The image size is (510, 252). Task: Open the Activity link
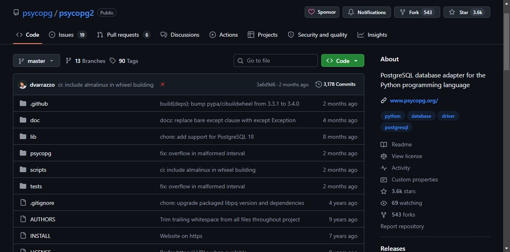[x=395, y=168]
